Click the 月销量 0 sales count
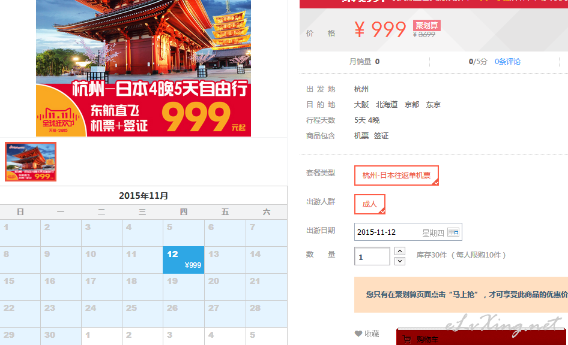568x345 pixels. coord(364,62)
